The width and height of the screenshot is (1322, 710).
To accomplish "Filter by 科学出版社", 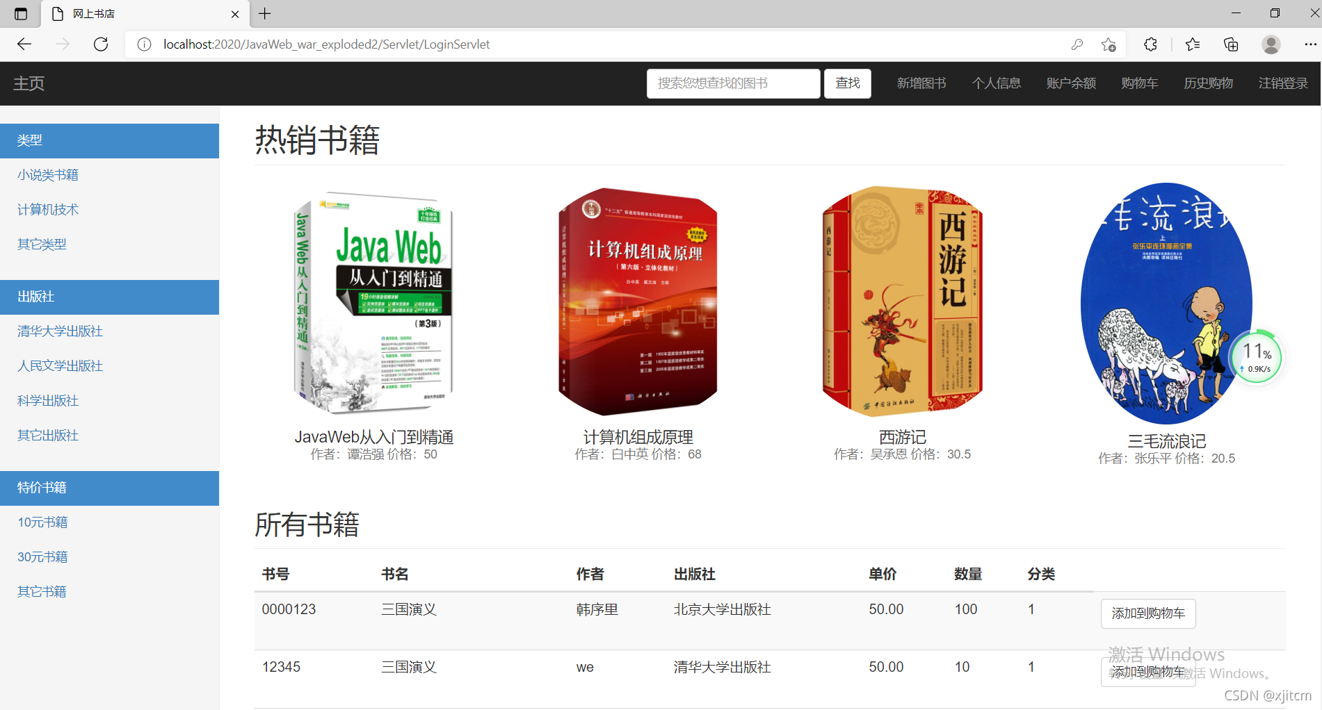I will (x=48, y=401).
